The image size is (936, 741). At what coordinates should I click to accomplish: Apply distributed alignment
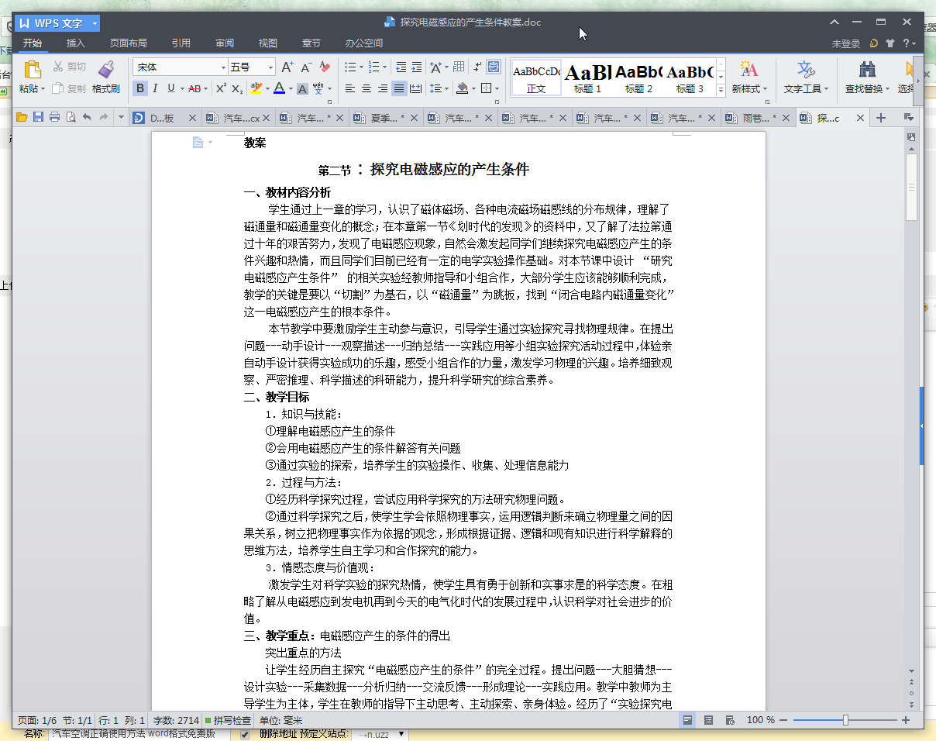[415, 88]
